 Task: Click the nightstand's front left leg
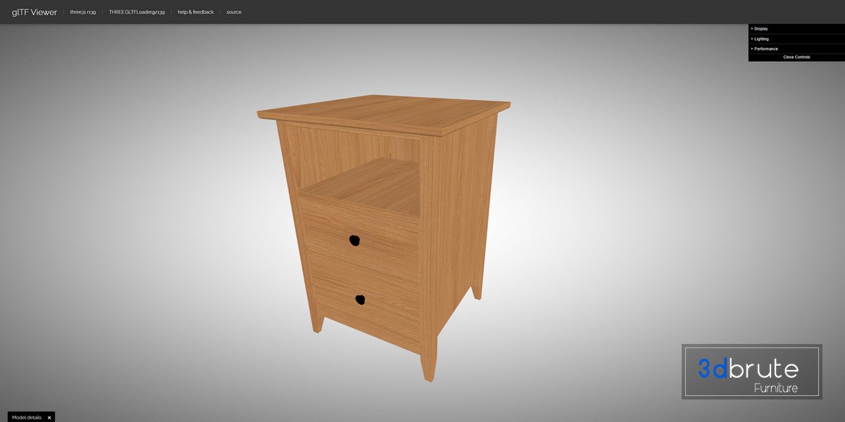coord(316,324)
